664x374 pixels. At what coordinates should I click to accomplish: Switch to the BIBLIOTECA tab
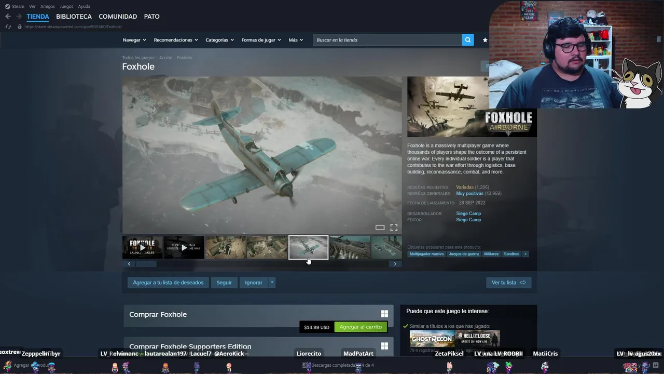(74, 17)
